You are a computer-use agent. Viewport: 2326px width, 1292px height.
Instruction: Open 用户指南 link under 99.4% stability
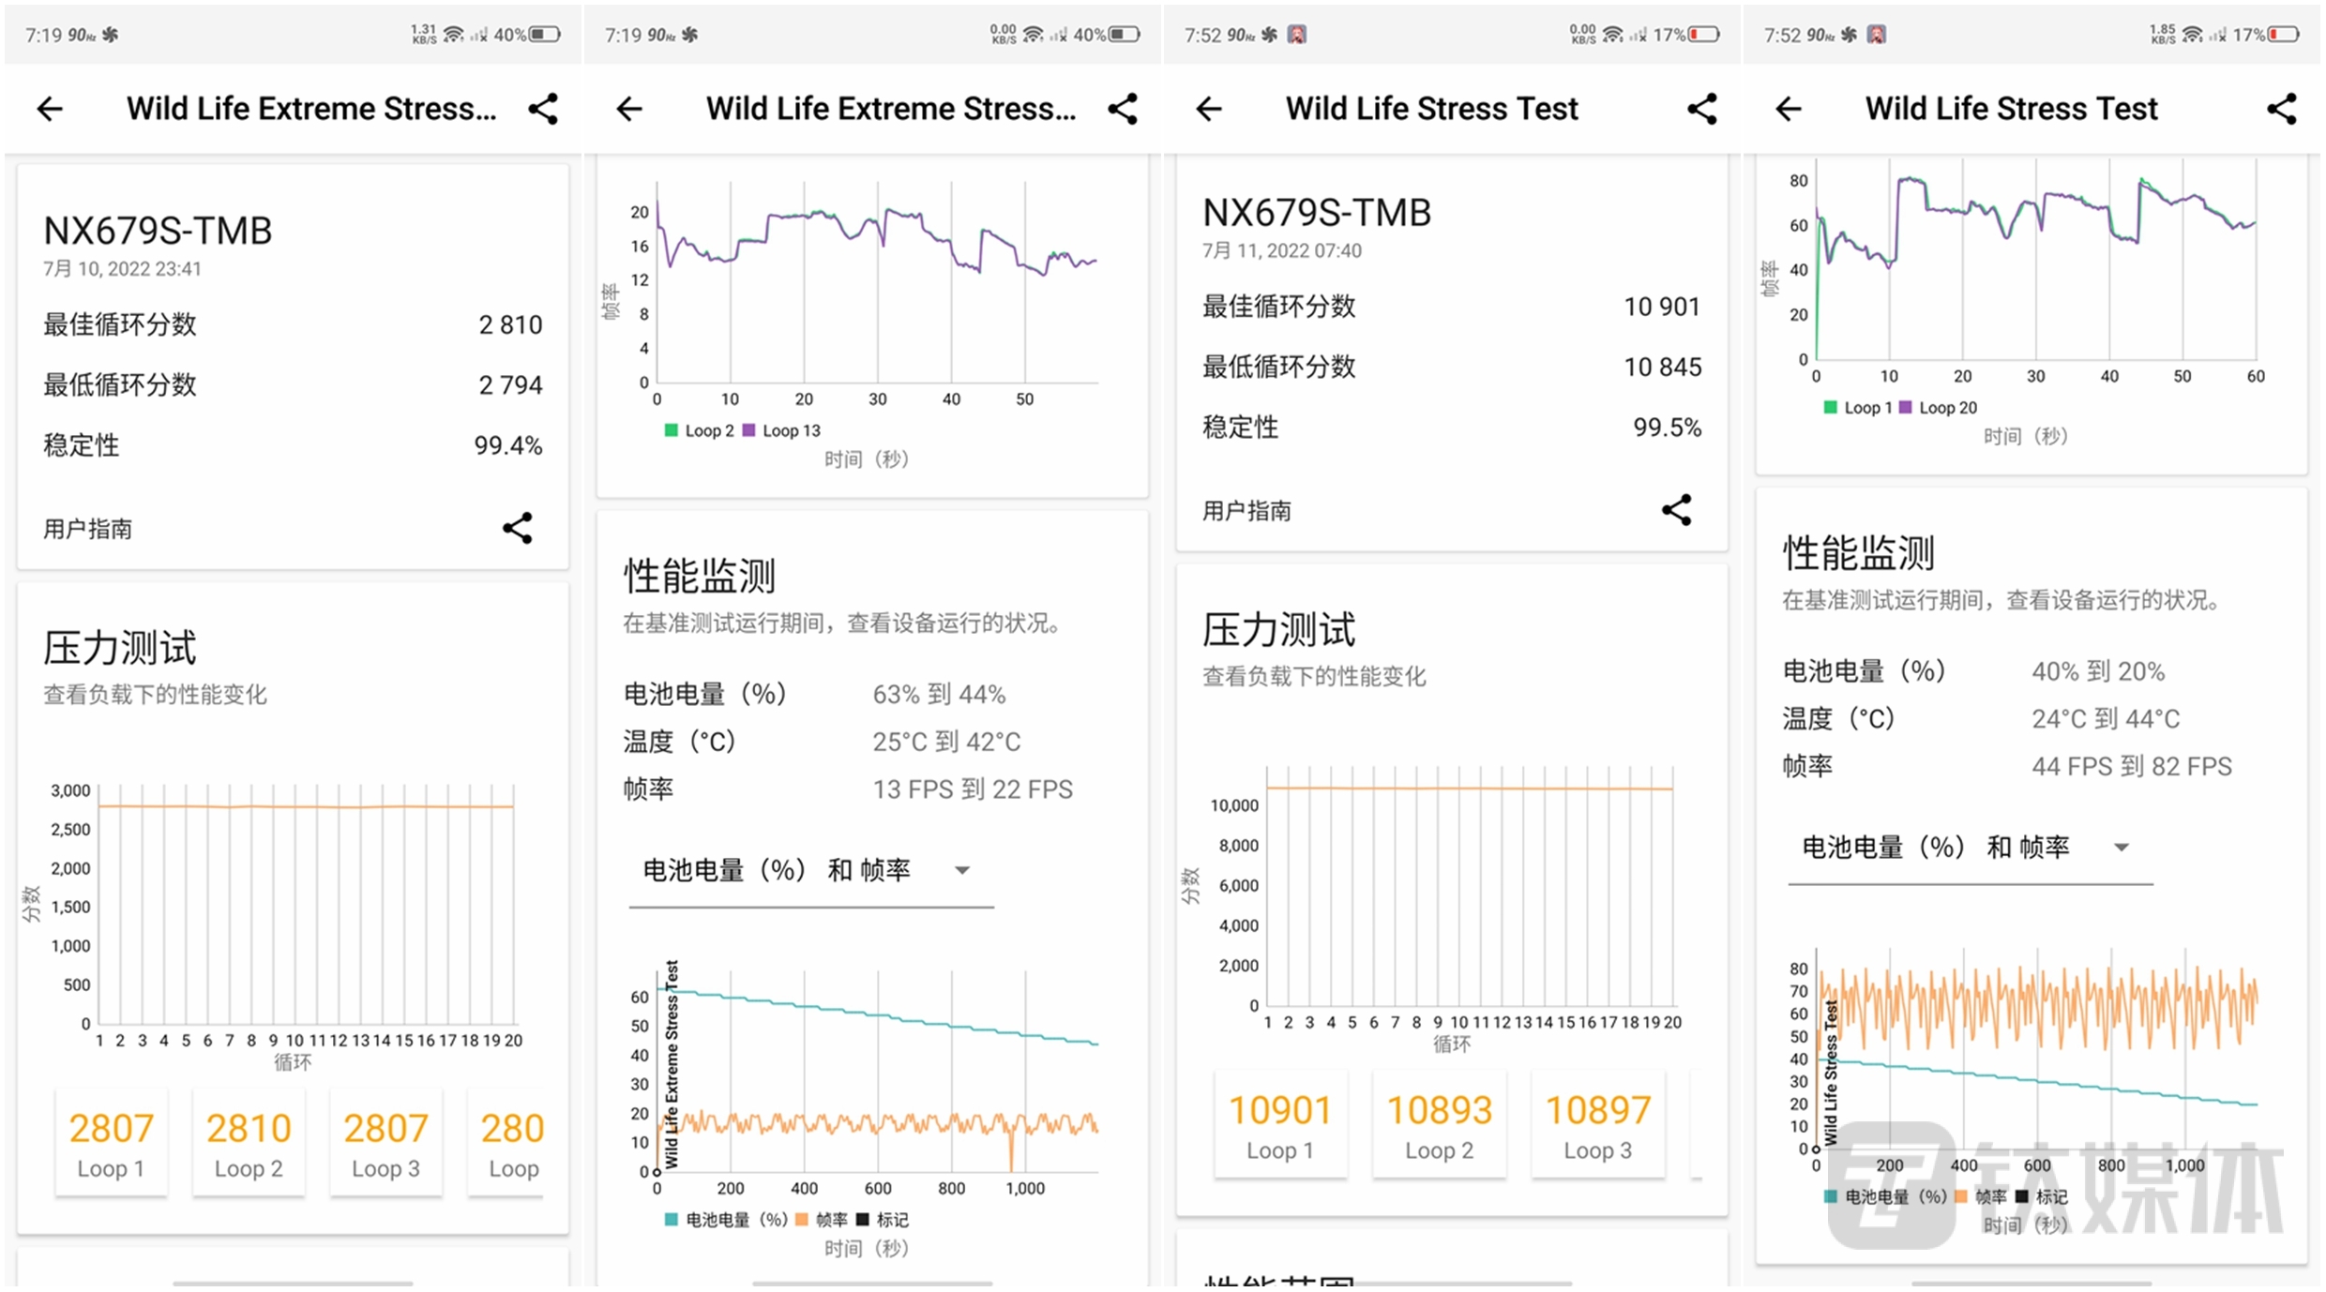click(88, 529)
